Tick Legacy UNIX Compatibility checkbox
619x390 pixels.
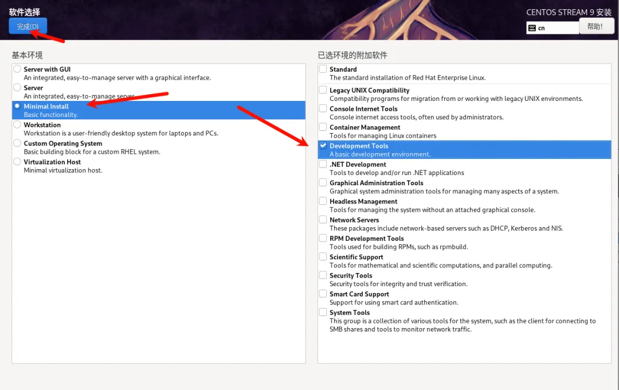[323, 89]
